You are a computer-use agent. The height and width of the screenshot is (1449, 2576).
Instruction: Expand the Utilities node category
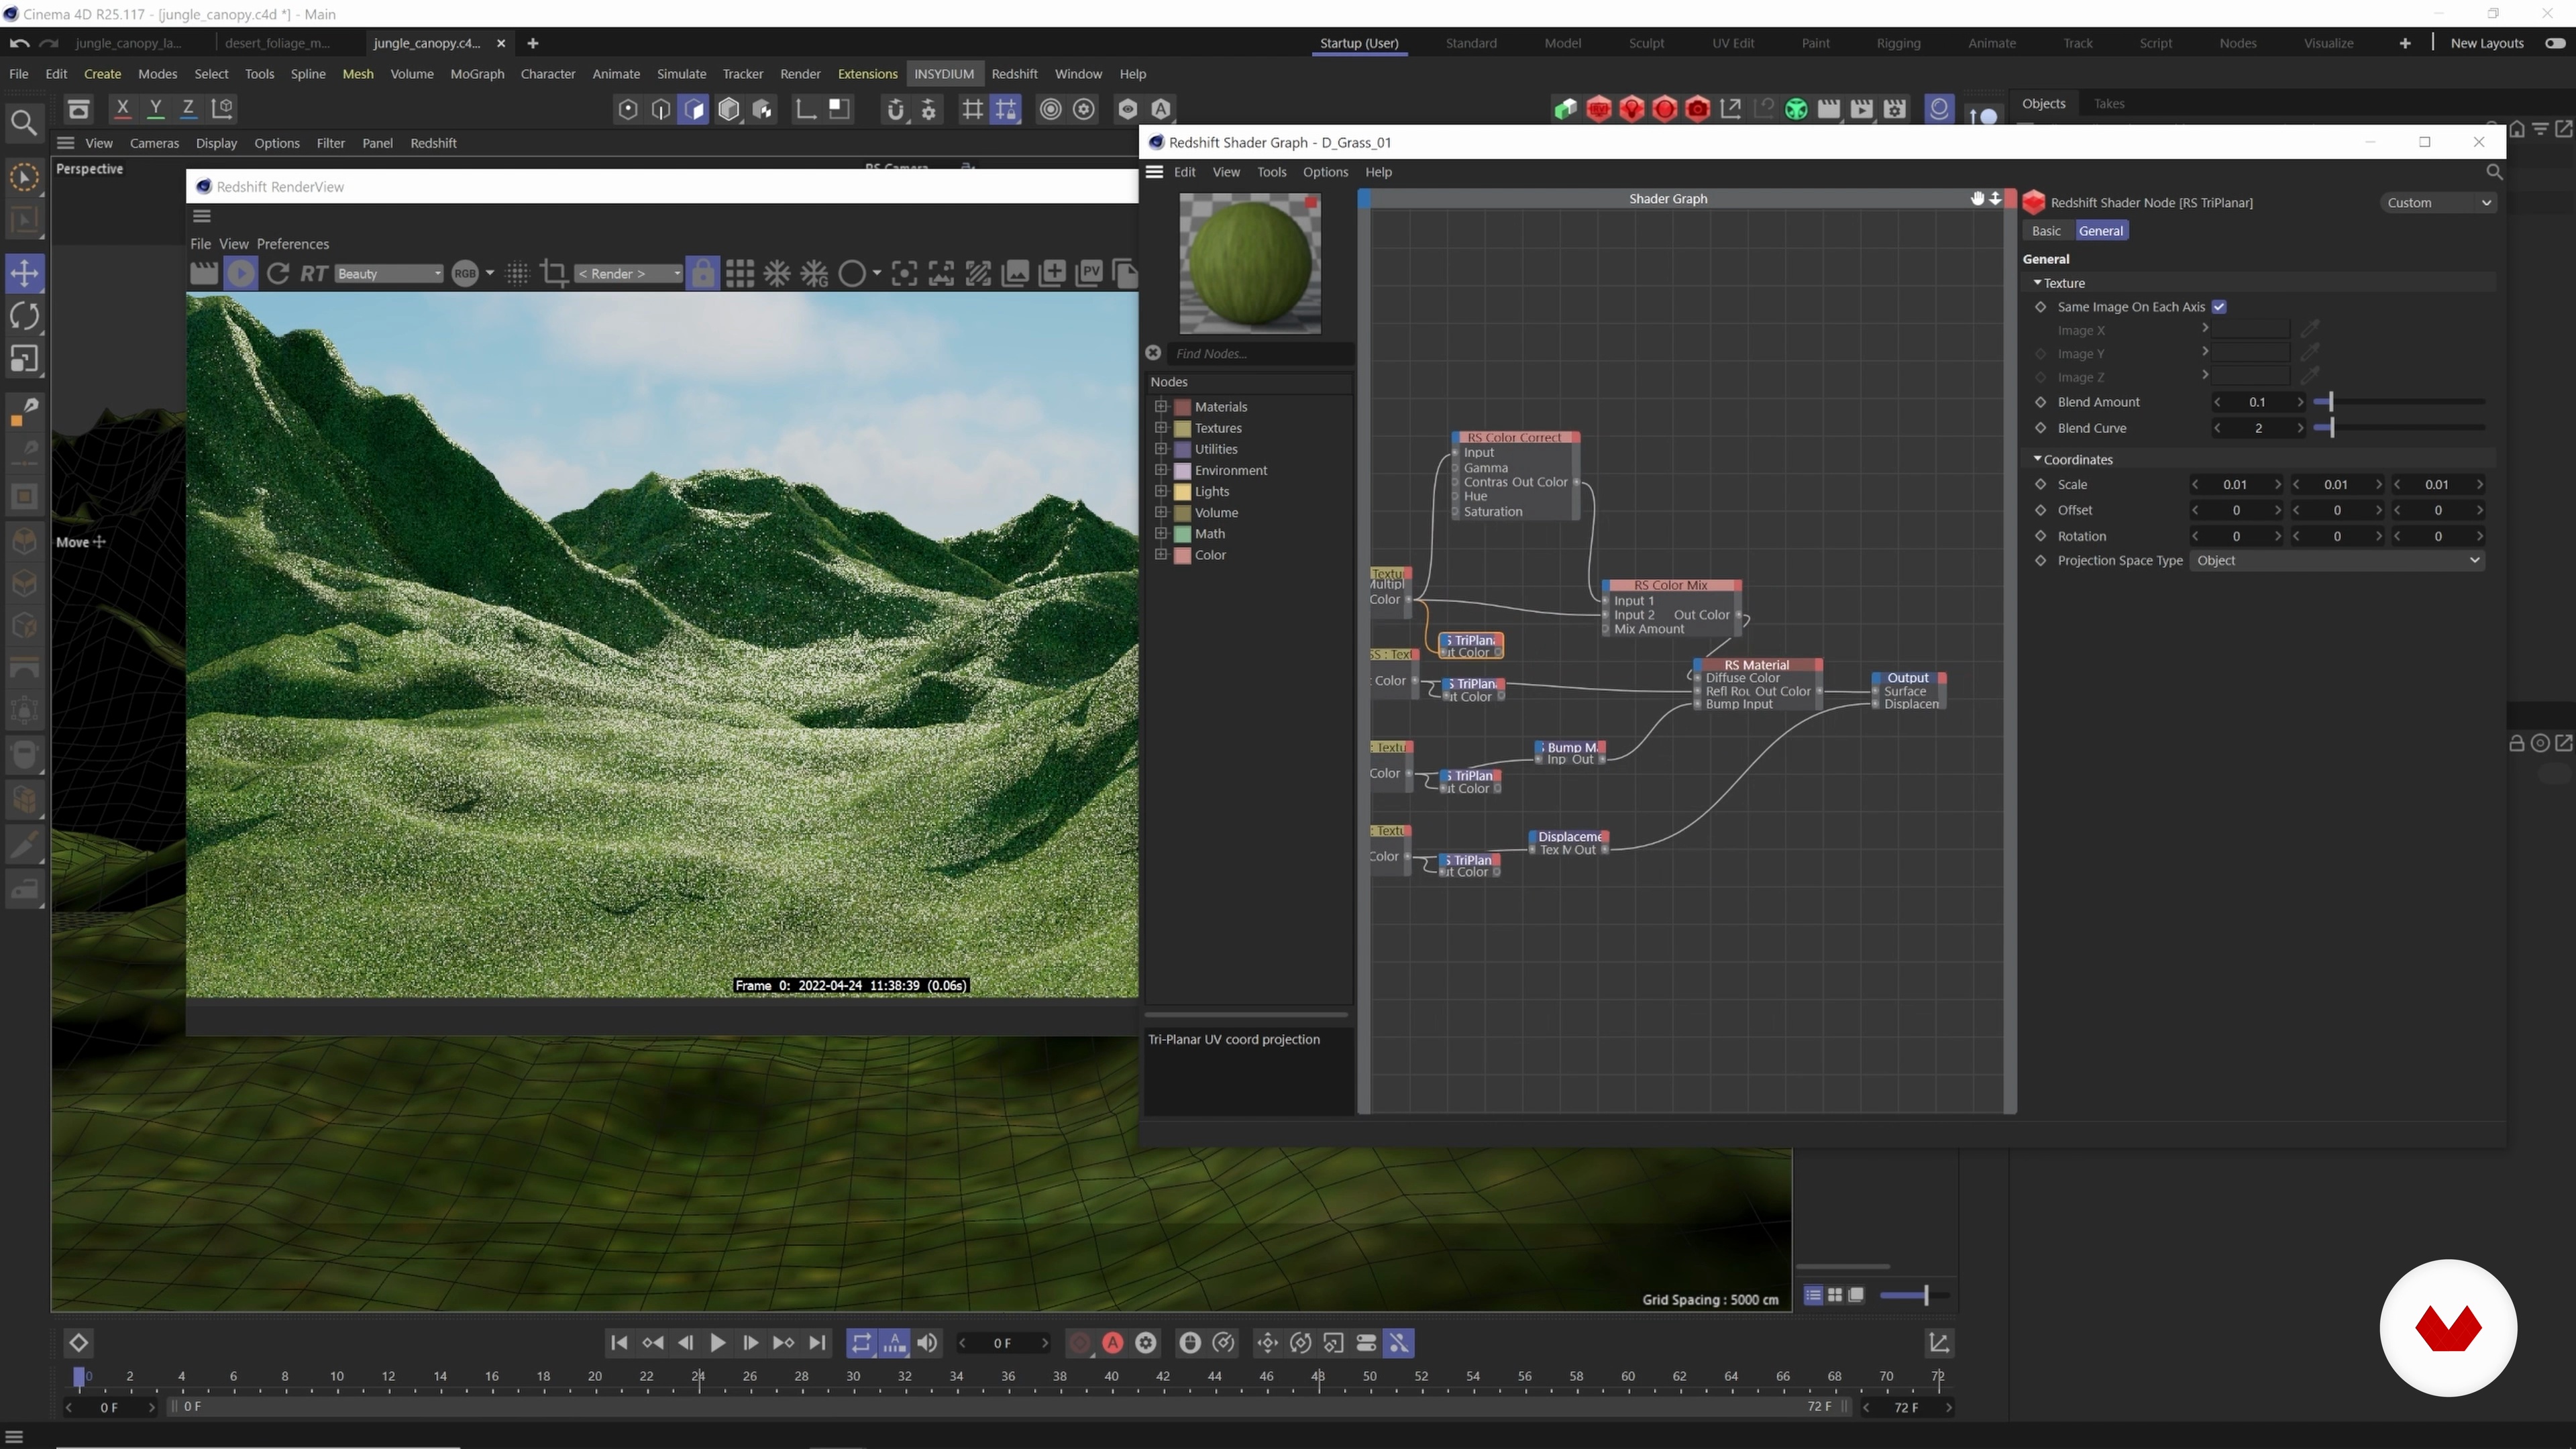1161,448
